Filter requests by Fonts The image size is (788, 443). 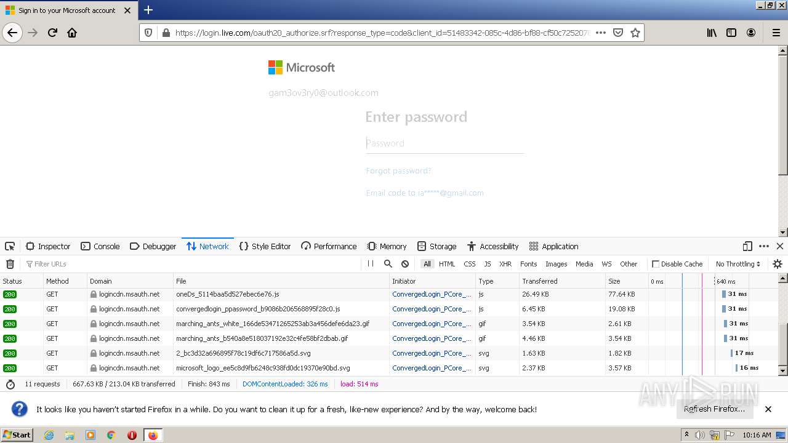pos(529,264)
